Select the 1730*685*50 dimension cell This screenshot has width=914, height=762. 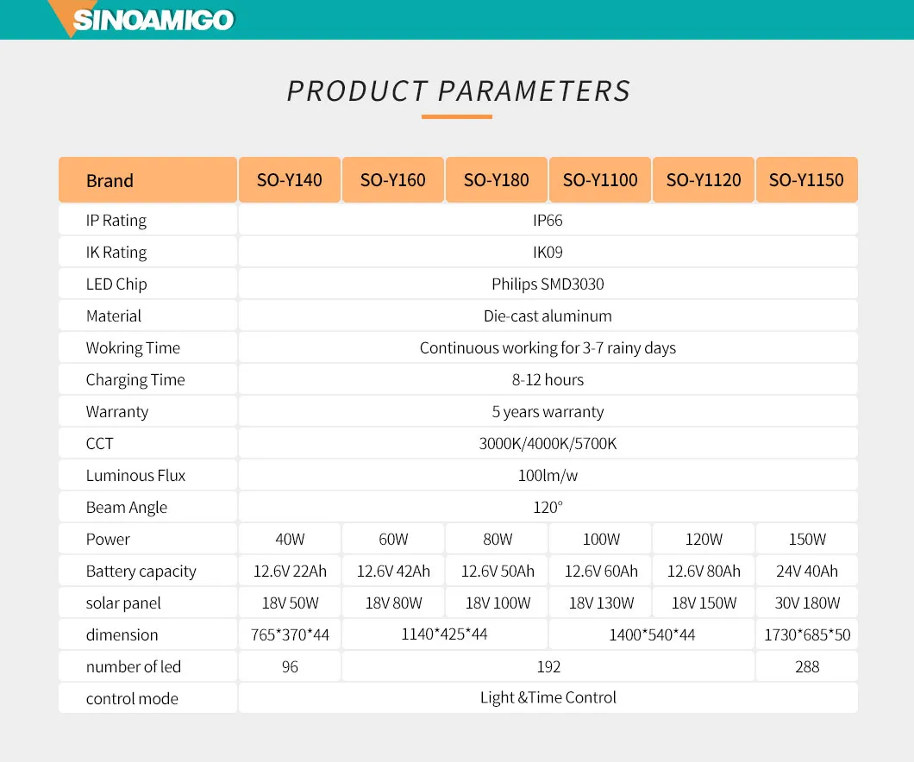coord(807,634)
